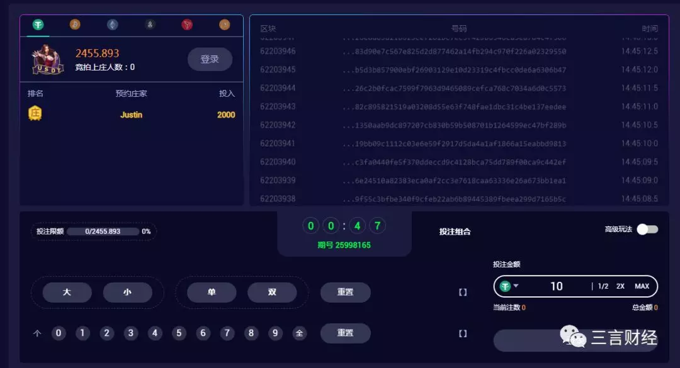Select block row 62203943
The width and height of the screenshot is (680, 368).
(459, 107)
